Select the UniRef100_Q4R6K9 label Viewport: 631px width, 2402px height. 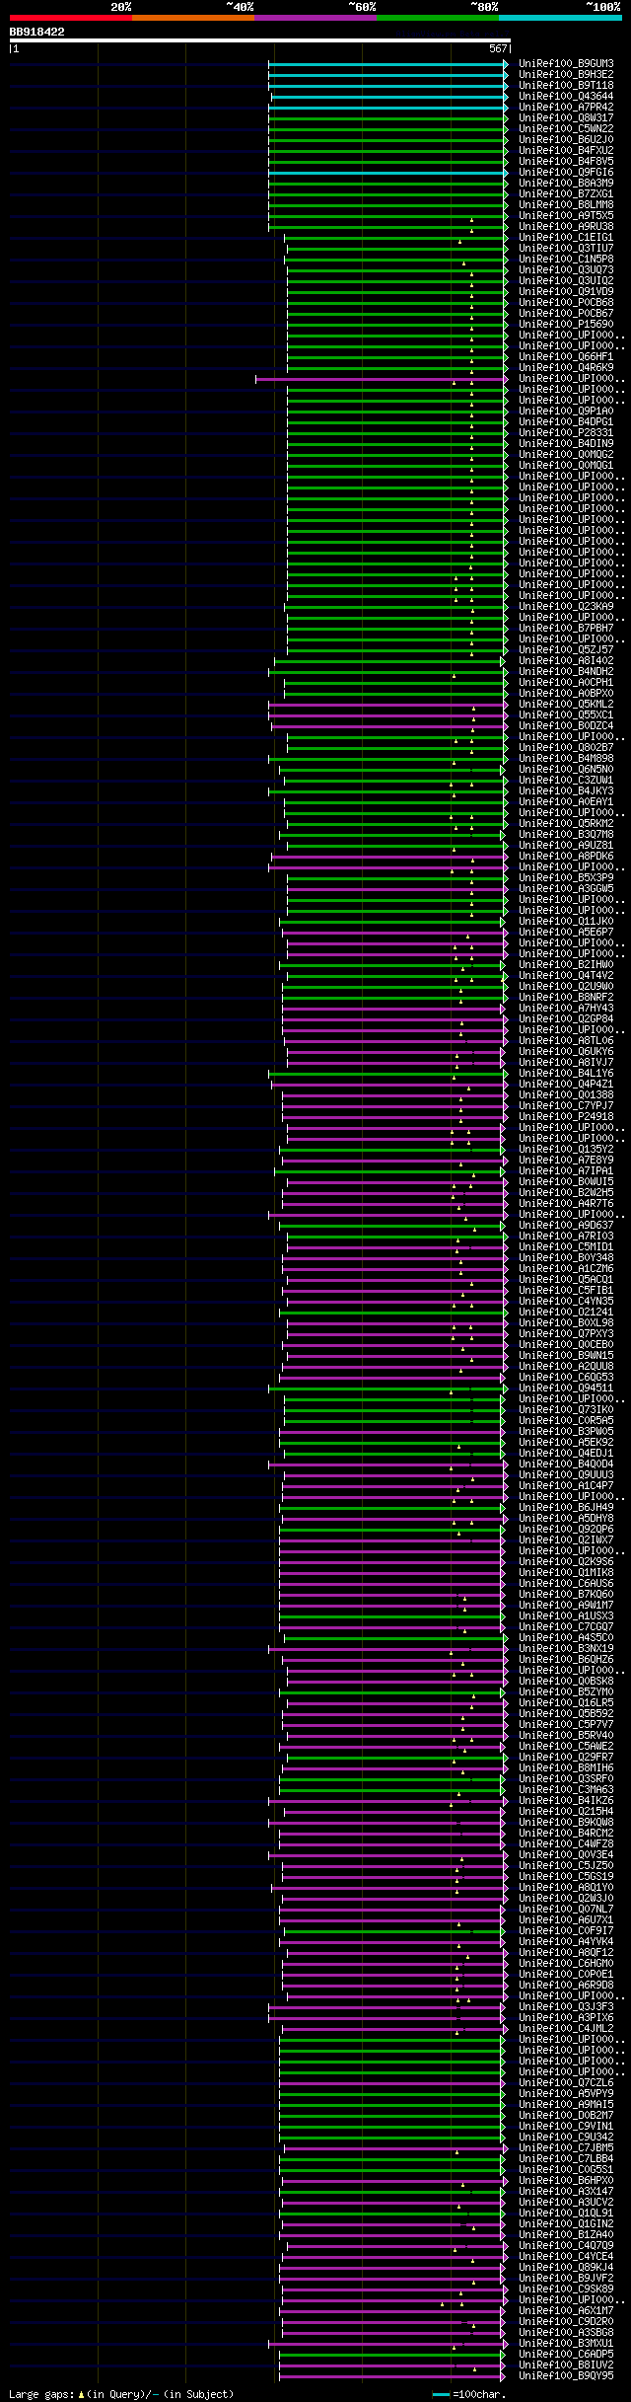coord(566,368)
